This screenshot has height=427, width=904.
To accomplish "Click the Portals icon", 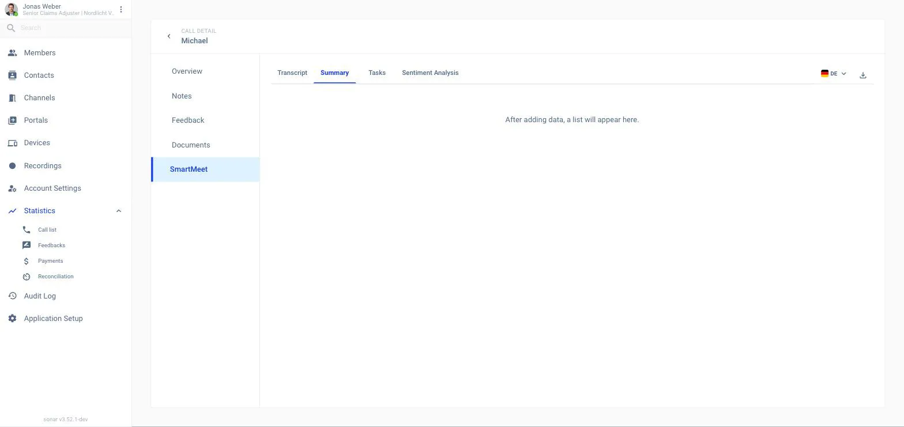I will 12,120.
